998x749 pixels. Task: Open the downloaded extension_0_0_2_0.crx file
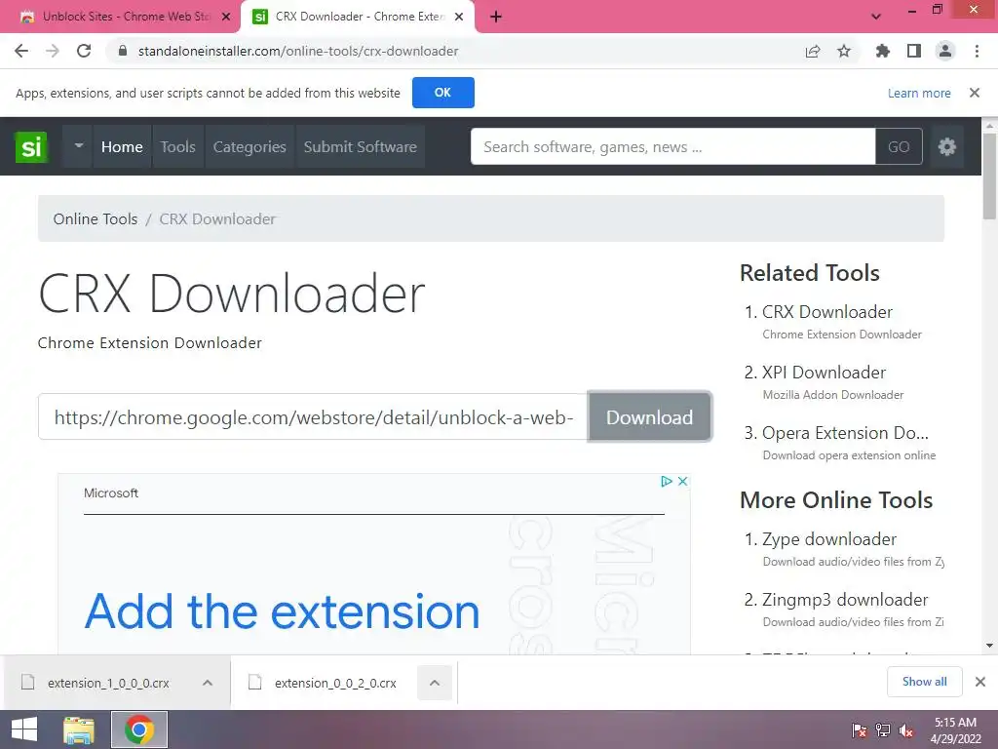pos(335,683)
